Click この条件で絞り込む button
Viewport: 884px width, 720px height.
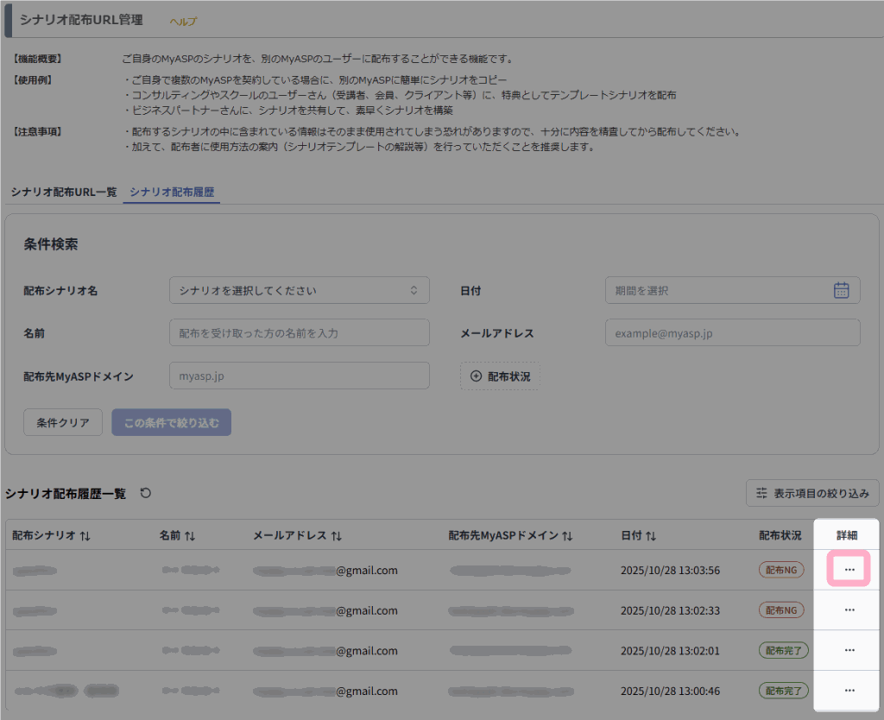click(171, 423)
